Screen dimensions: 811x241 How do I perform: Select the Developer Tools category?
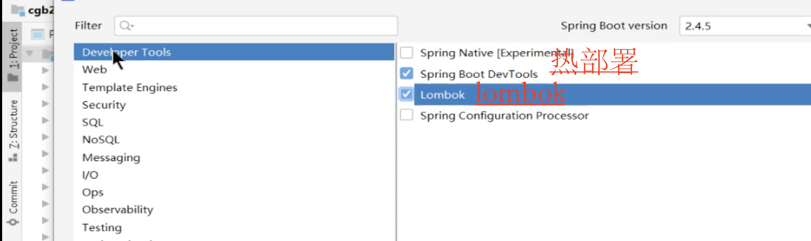tap(234, 52)
